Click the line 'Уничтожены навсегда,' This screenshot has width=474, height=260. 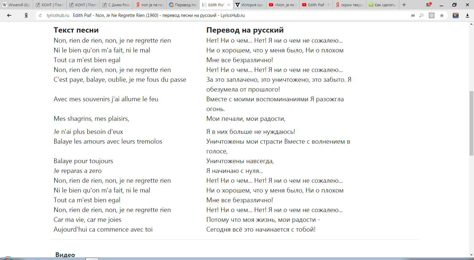pyautogui.click(x=240, y=161)
